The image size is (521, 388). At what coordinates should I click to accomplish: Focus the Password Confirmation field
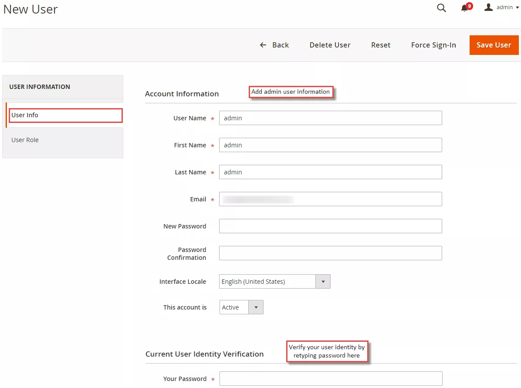tap(330, 253)
